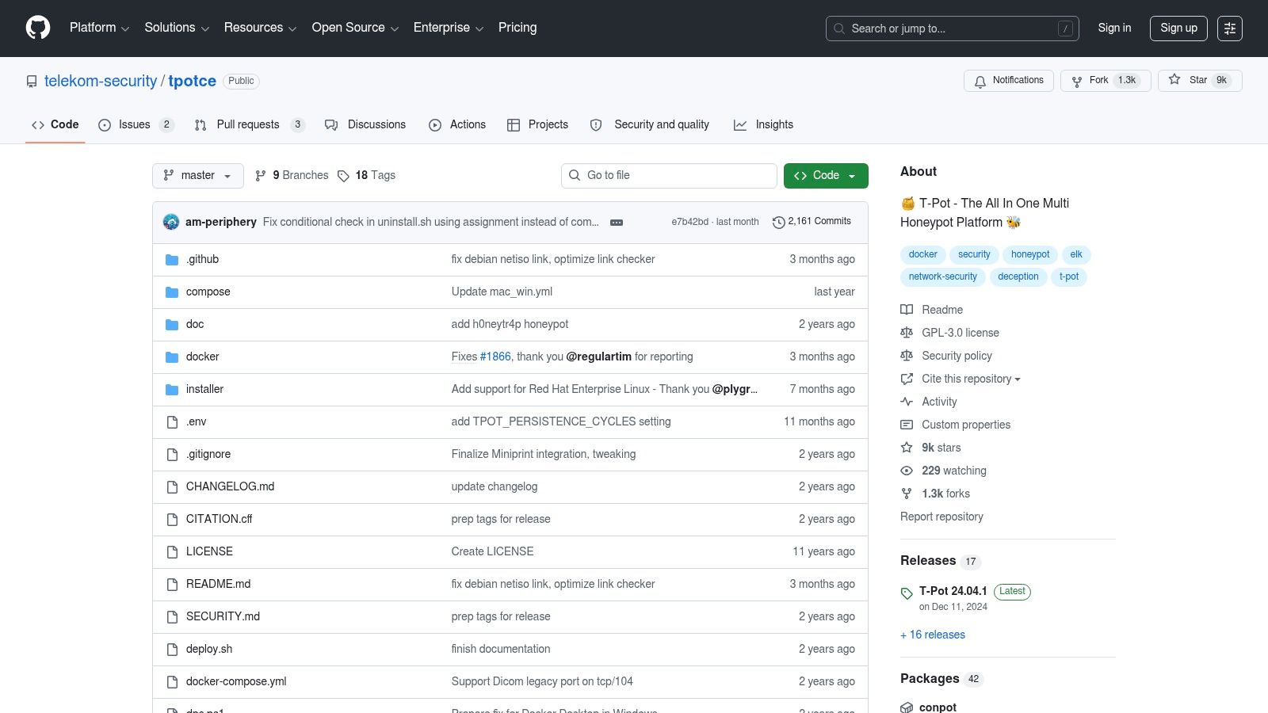Click the repository book icon beside telekom-security
This screenshot has height=713, width=1268.
[32, 82]
